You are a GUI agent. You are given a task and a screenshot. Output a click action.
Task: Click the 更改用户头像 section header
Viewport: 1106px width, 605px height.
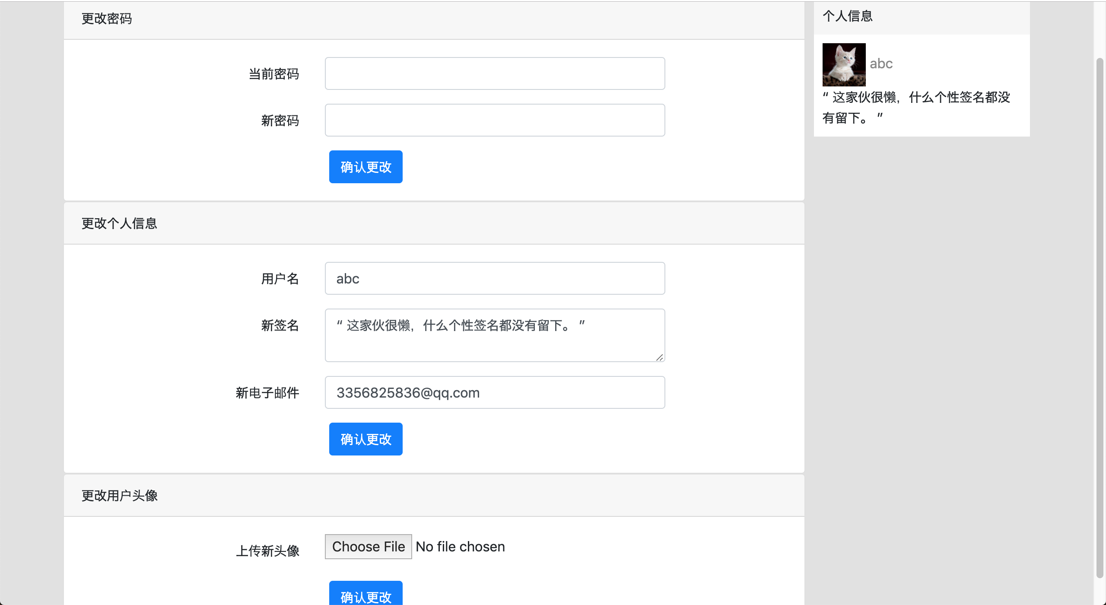pyautogui.click(x=120, y=496)
